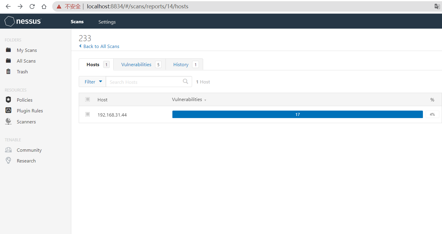Viewport: 442px width, 234px height.
Task: Open All Scans sidebar link
Action: click(26, 61)
